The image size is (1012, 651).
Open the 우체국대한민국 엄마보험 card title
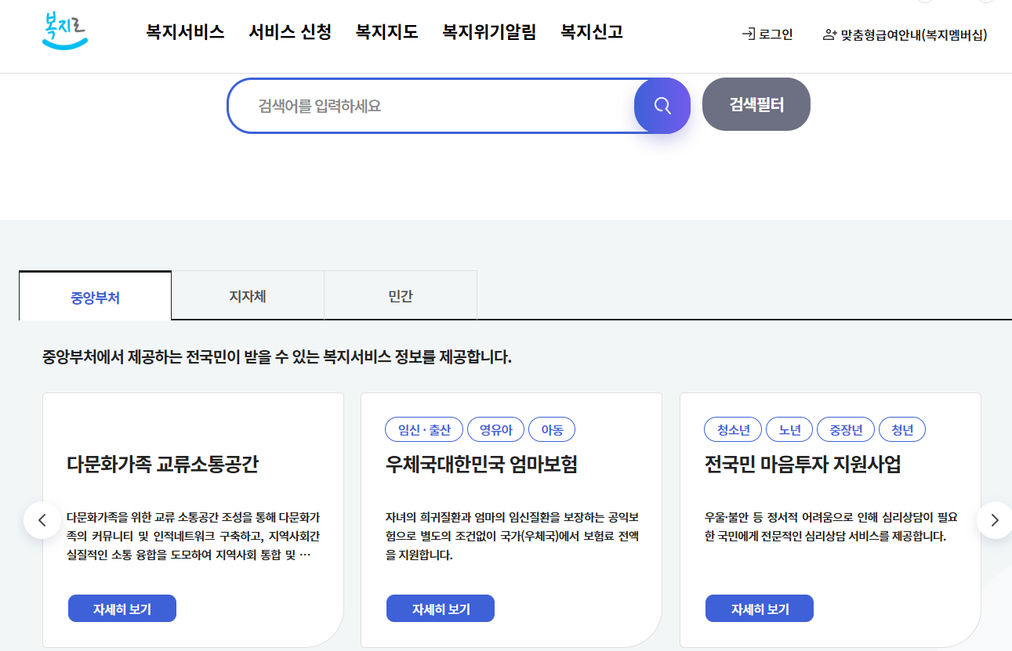[481, 465]
